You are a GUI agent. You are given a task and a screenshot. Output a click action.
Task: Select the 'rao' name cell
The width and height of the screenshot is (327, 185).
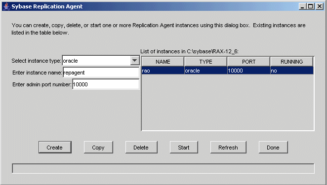tap(163, 71)
